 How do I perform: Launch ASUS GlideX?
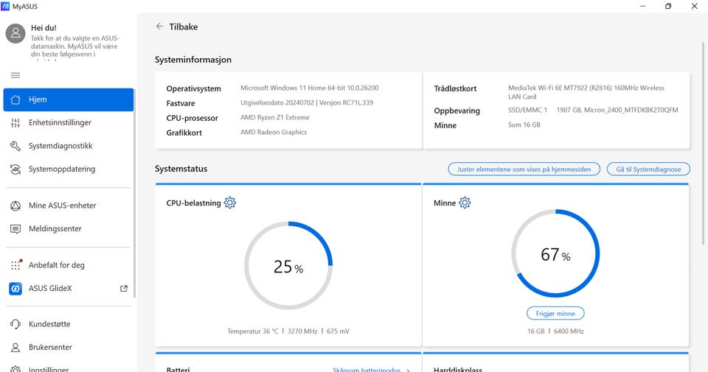tap(68, 289)
